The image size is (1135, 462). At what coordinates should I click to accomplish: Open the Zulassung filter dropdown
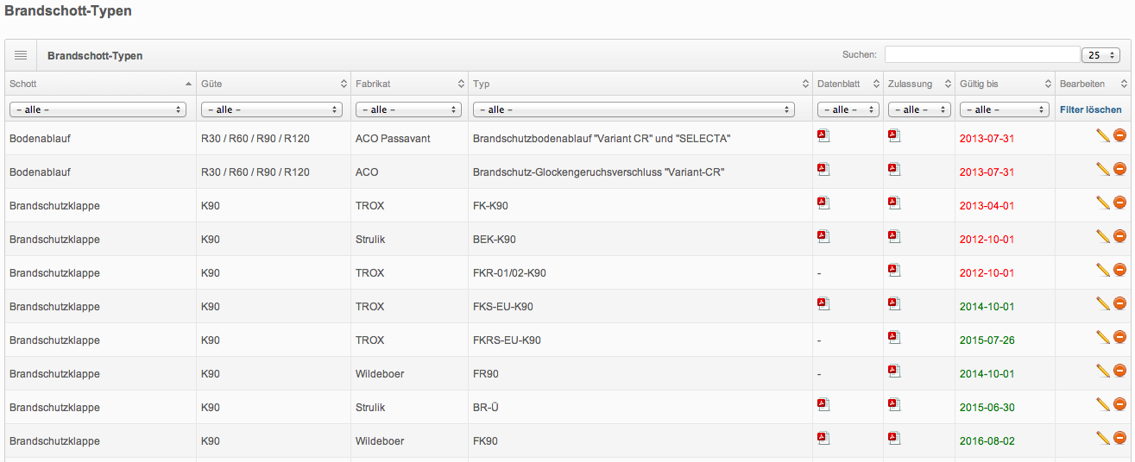pos(919,109)
